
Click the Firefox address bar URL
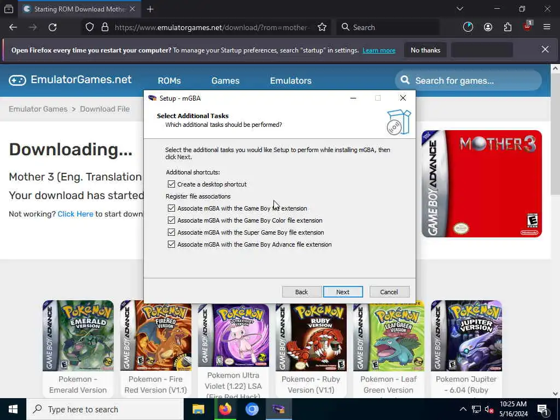[x=212, y=27]
